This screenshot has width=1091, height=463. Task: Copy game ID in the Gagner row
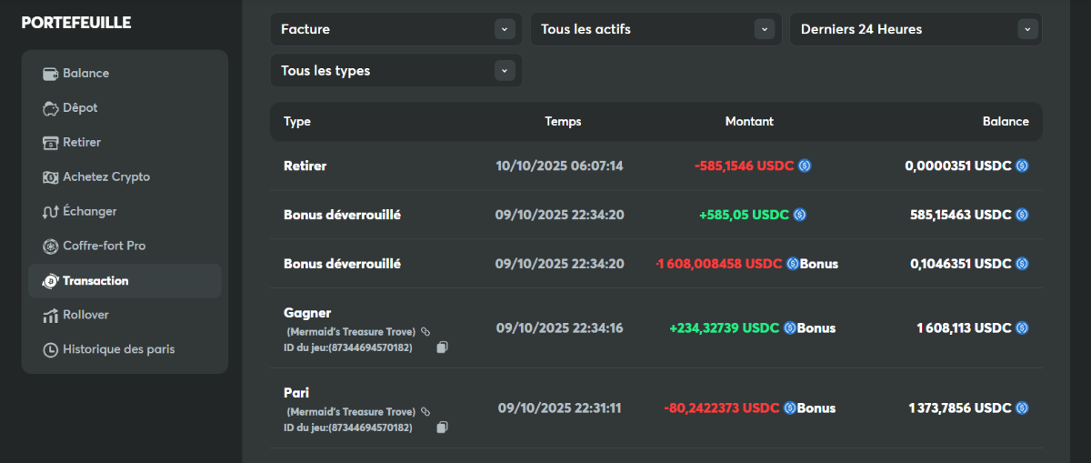pos(442,347)
